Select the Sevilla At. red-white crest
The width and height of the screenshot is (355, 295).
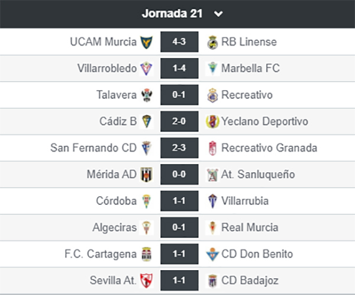pyautogui.click(x=146, y=281)
